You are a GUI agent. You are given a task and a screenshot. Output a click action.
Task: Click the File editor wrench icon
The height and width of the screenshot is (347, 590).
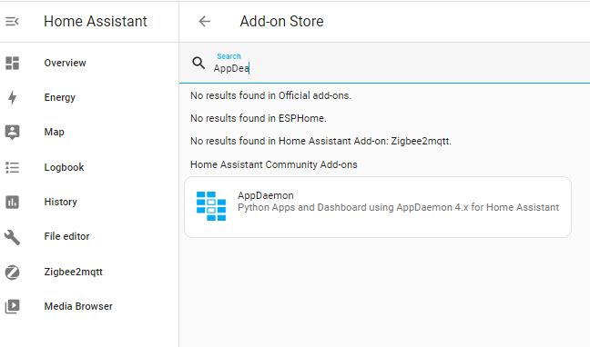click(x=12, y=237)
